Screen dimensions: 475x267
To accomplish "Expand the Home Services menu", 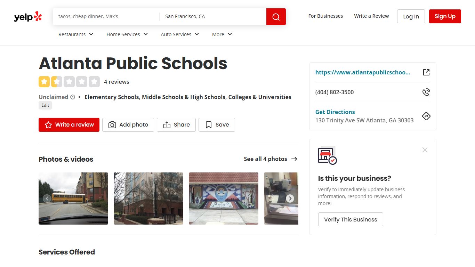I will [x=127, y=34].
